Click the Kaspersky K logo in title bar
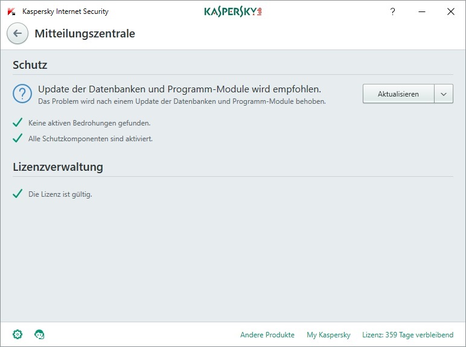This screenshot has height=347, width=466. click(11, 11)
